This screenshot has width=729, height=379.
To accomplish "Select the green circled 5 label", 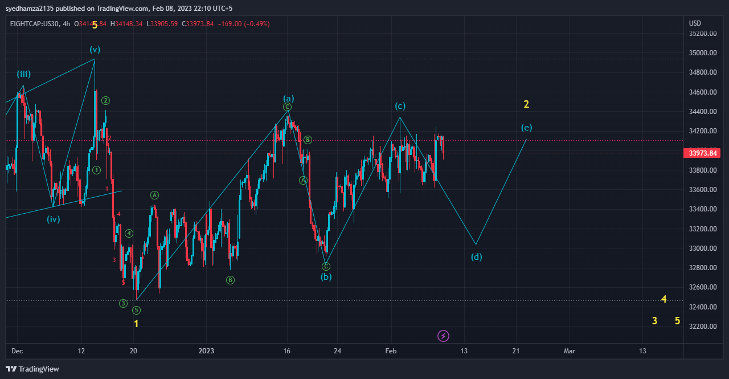I will 136,310.
